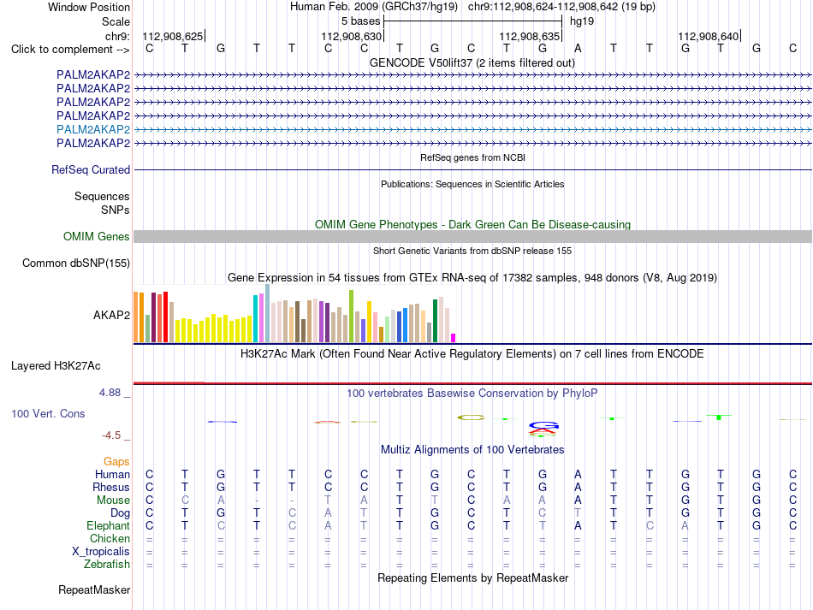813x610 pixels.
Task: Click the magenta bar ending the AKAP2 chart
Action: click(x=454, y=338)
